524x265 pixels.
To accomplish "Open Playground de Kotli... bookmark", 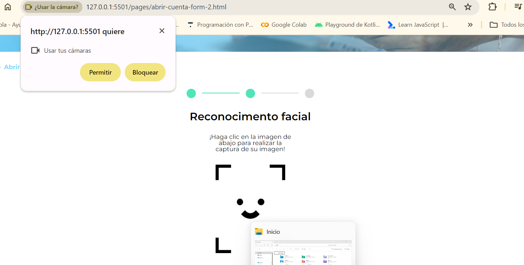I will point(347,25).
